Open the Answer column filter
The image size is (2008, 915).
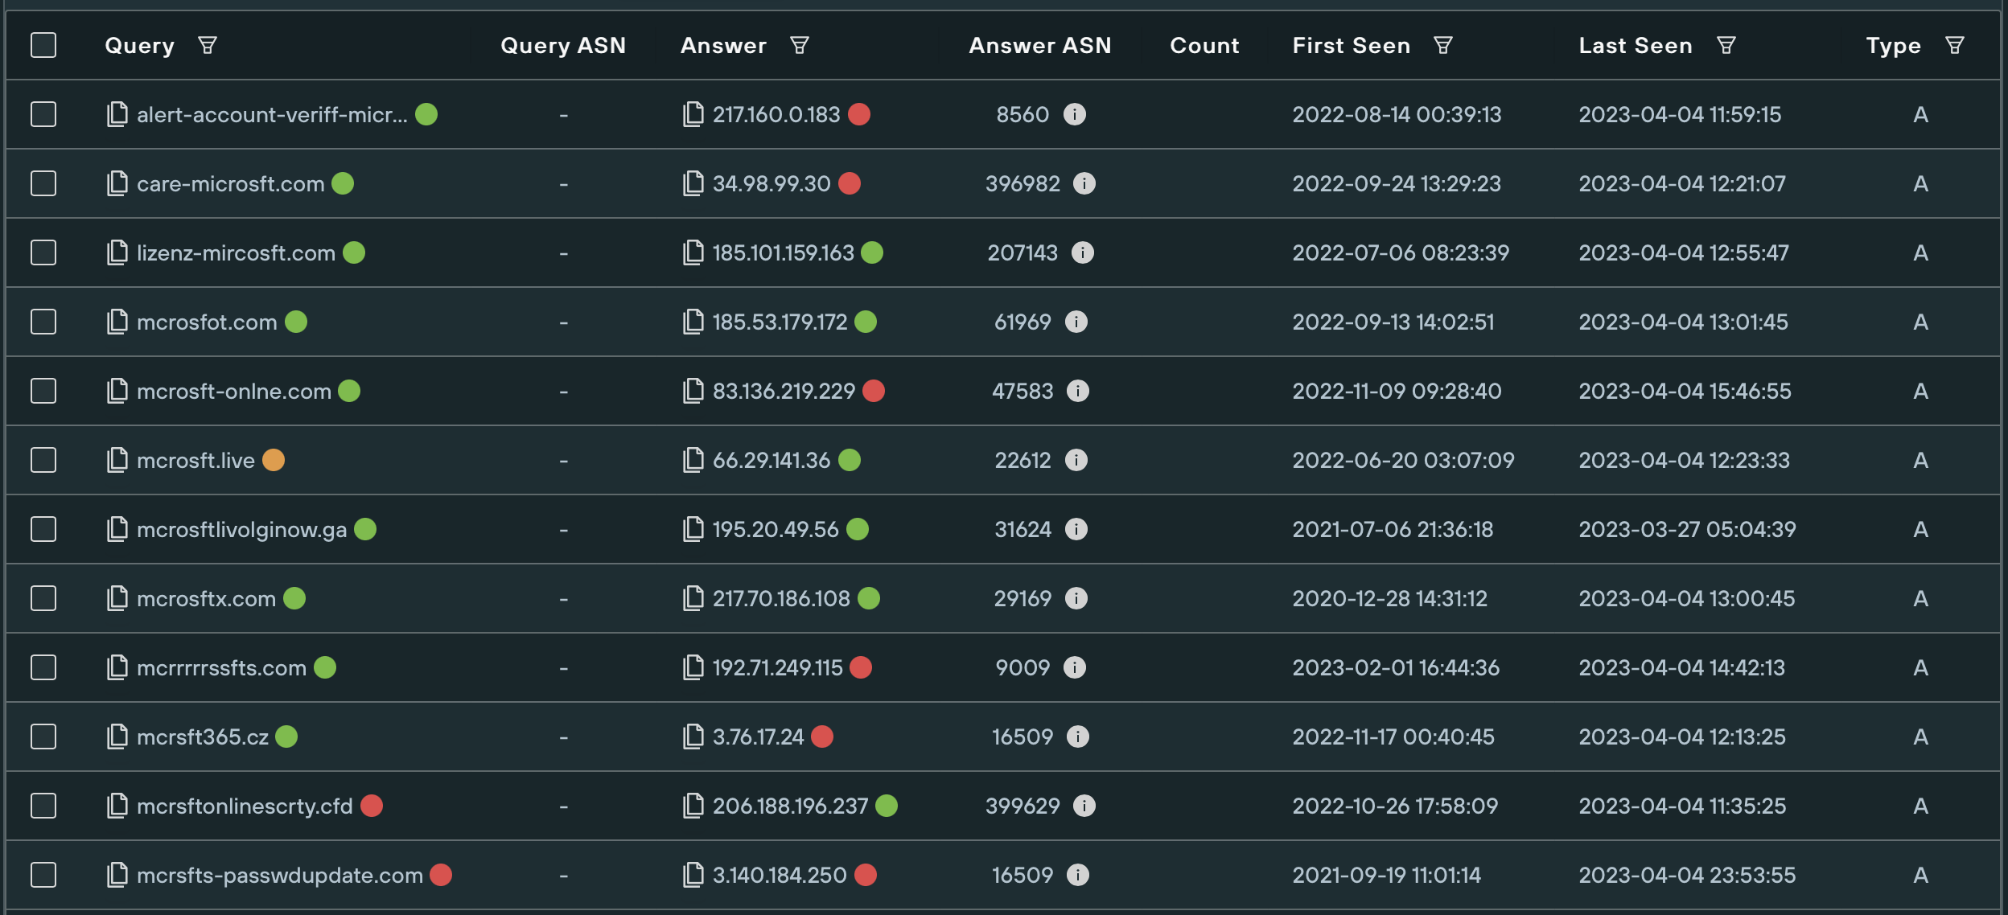point(797,45)
